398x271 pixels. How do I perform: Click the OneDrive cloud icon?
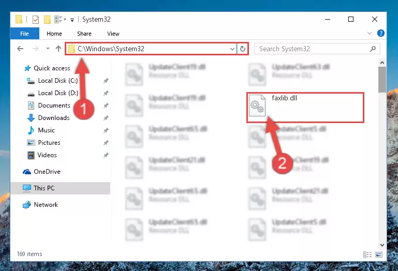(x=26, y=172)
